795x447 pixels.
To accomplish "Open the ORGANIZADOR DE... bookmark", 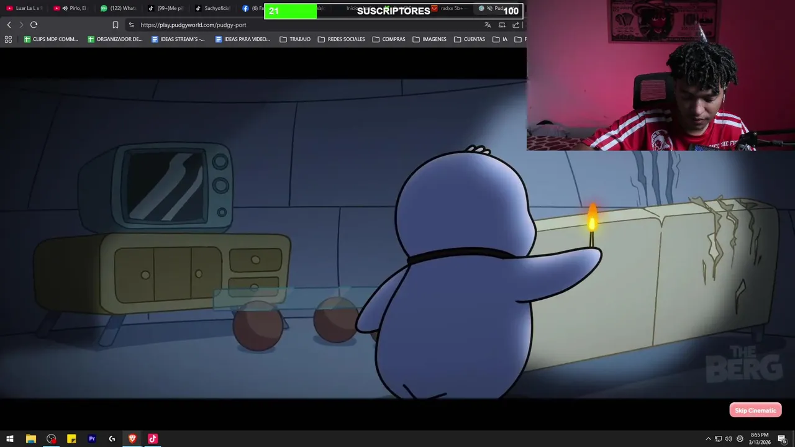I will point(115,39).
